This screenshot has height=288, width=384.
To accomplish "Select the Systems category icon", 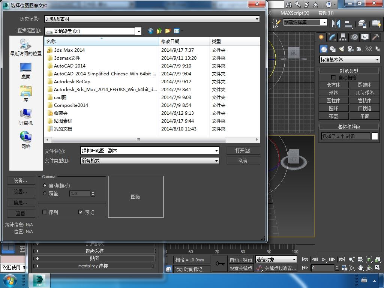I will coord(377,49).
